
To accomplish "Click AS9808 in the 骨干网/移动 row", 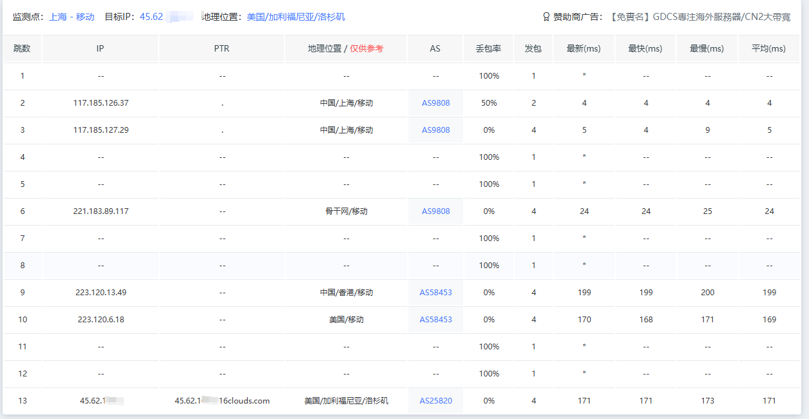I will point(435,211).
